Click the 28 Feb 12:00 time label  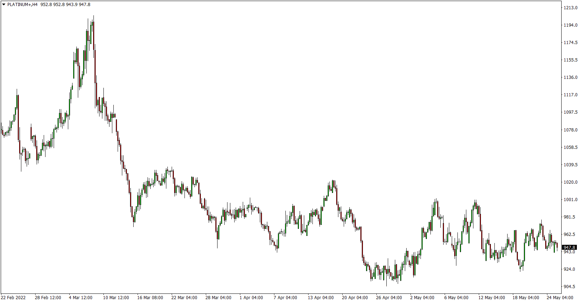48,298
